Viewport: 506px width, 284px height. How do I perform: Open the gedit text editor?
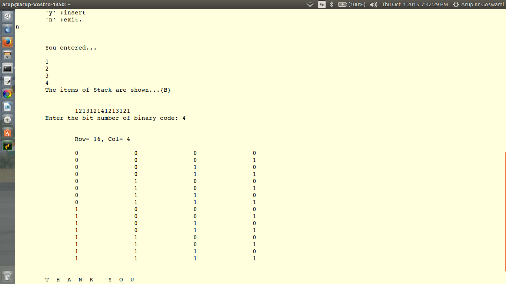pos(7,81)
